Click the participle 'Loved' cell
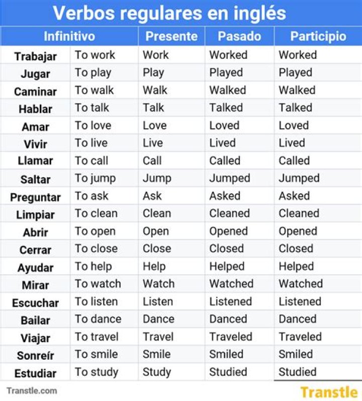Viewport: 362px width, 401px height. [294, 126]
